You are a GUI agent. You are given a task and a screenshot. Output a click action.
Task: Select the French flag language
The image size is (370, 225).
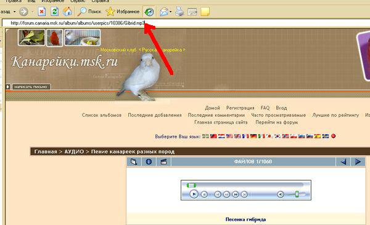245,136
